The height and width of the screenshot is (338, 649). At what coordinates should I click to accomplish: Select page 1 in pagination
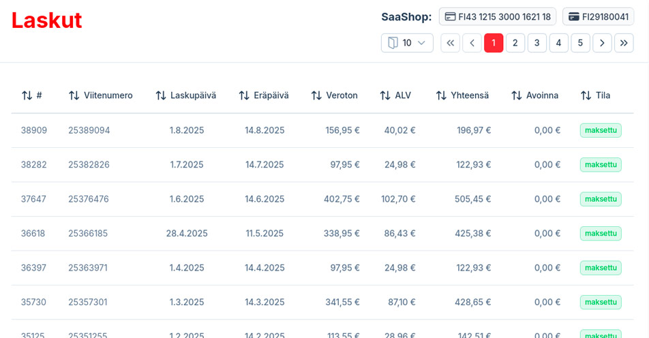[494, 43]
